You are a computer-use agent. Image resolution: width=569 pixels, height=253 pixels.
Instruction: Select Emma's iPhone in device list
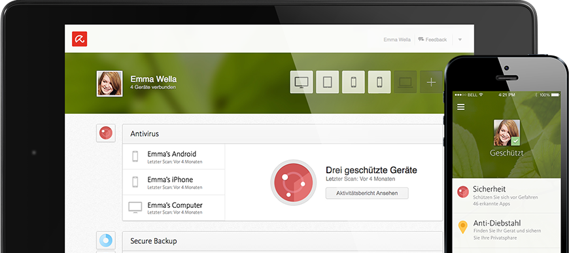click(174, 182)
